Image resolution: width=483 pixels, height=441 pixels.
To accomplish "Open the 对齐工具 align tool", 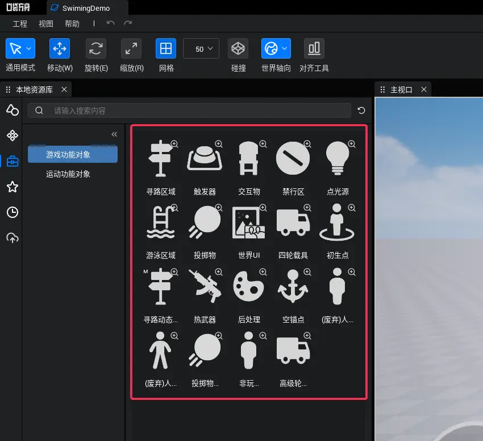I will click(314, 48).
